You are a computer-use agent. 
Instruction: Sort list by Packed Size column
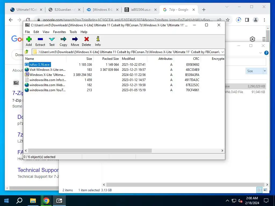pyautogui.click(x=107, y=59)
